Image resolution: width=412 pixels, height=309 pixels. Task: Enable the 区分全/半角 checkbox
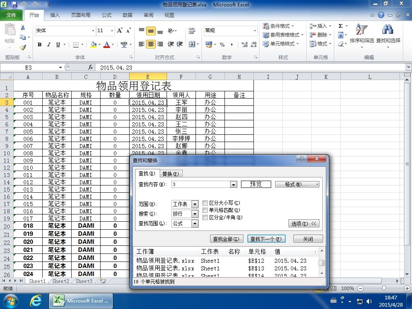point(205,217)
